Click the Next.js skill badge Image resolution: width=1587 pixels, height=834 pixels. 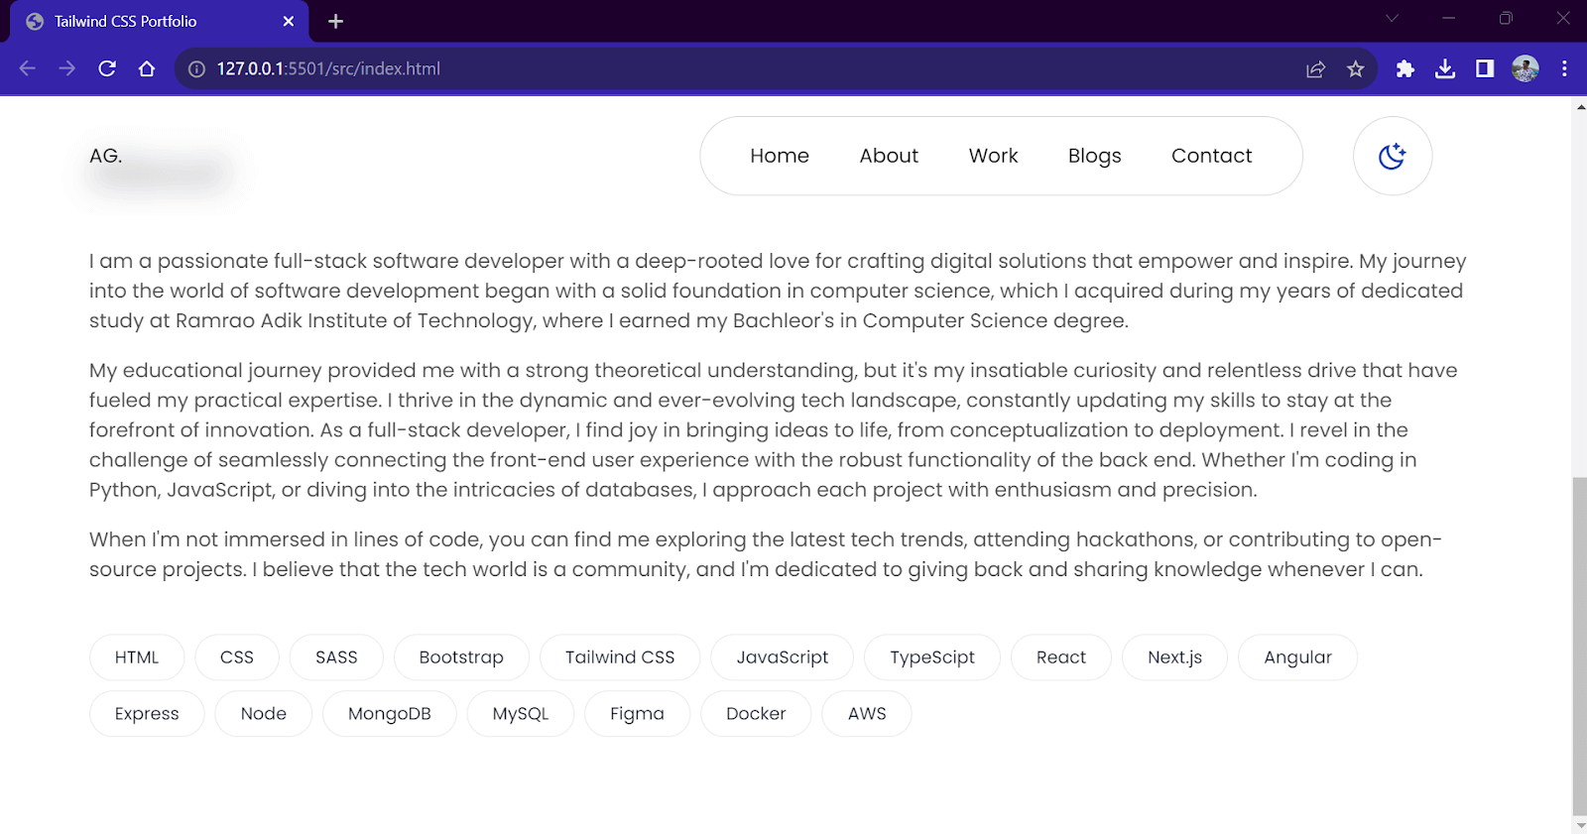tap(1175, 657)
